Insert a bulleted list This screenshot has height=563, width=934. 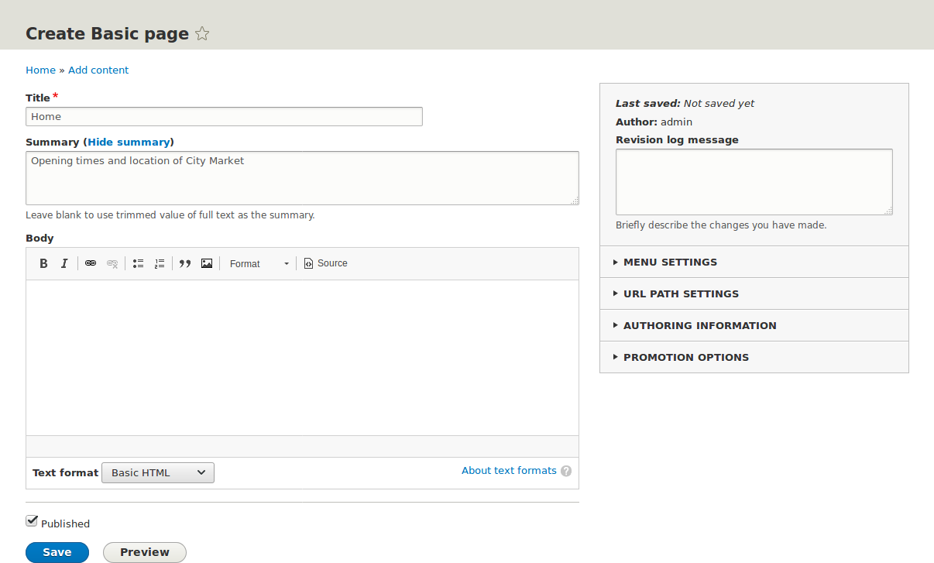139,263
